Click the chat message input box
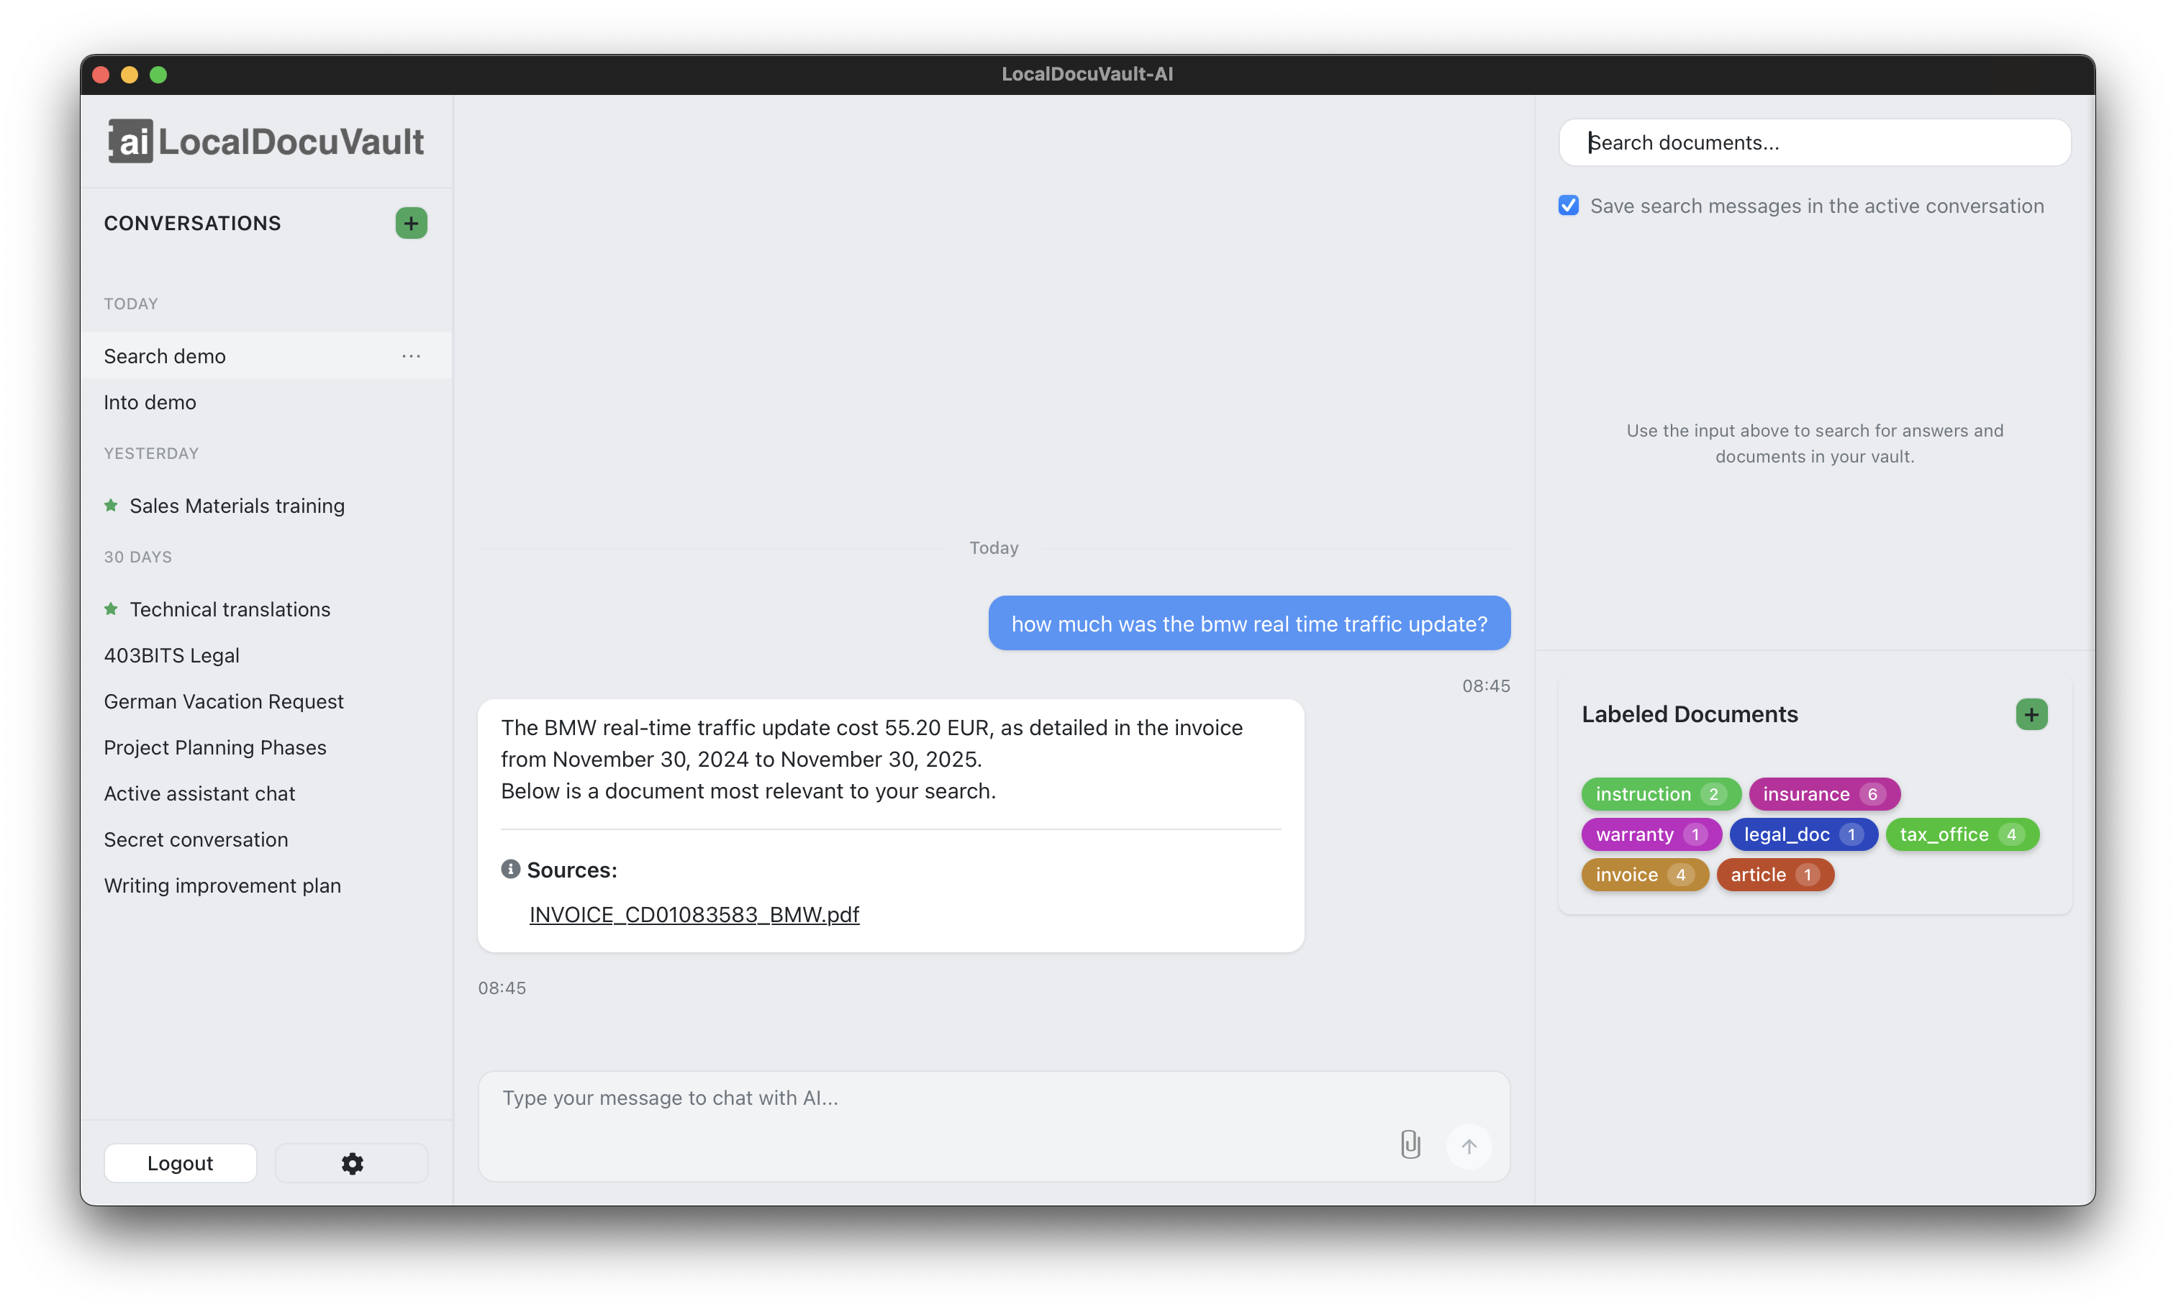The image size is (2176, 1312). point(994,1126)
